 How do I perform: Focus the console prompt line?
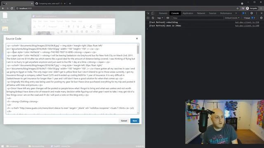click(x=205, y=29)
